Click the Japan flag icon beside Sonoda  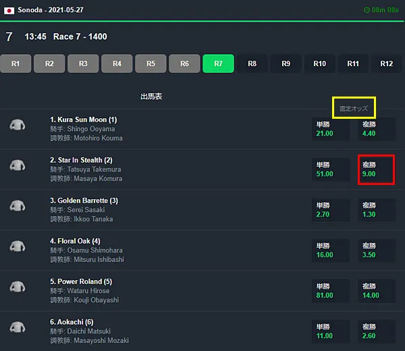click(x=9, y=11)
